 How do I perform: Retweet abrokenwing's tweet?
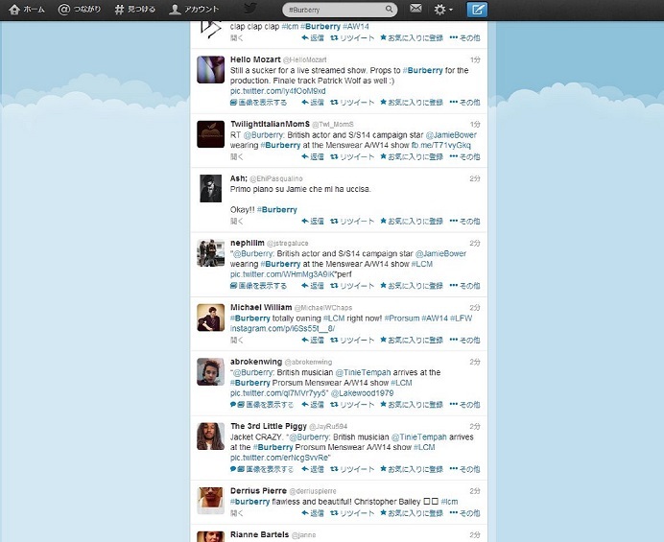[352, 405]
